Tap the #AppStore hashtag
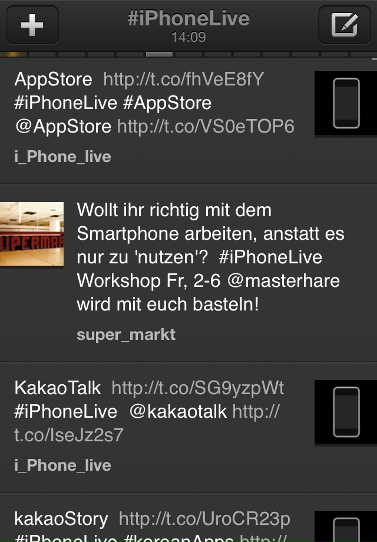377x542 pixels. 167,103
